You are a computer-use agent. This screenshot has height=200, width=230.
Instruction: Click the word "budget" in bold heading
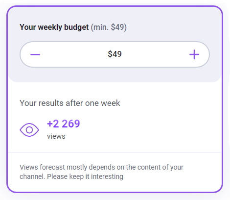(76, 27)
